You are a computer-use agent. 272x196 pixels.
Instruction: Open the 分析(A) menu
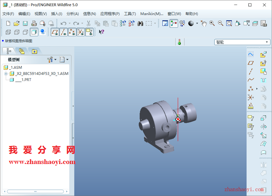pos(73,14)
